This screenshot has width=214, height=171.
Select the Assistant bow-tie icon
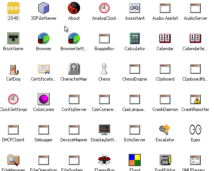pos(135,8)
